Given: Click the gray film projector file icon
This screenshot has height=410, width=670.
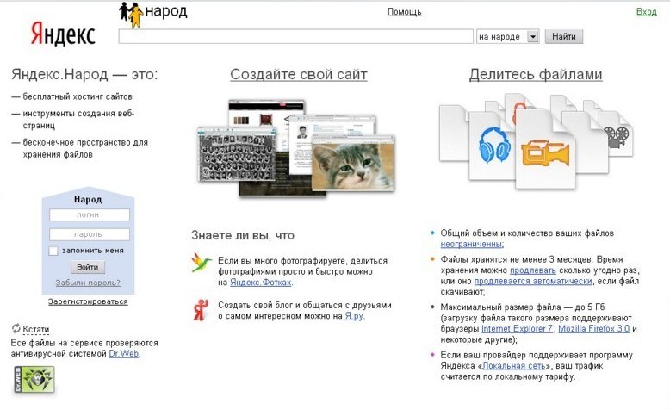Looking at the screenshot, I should [616, 137].
